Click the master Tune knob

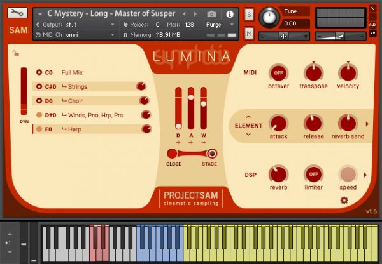(x=269, y=17)
